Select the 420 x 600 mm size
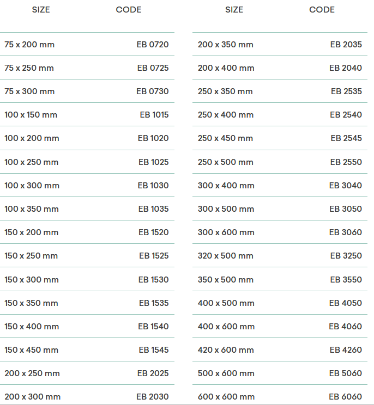Image resolution: width=374 pixels, height=405 pixels. click(x=226, y=350)
